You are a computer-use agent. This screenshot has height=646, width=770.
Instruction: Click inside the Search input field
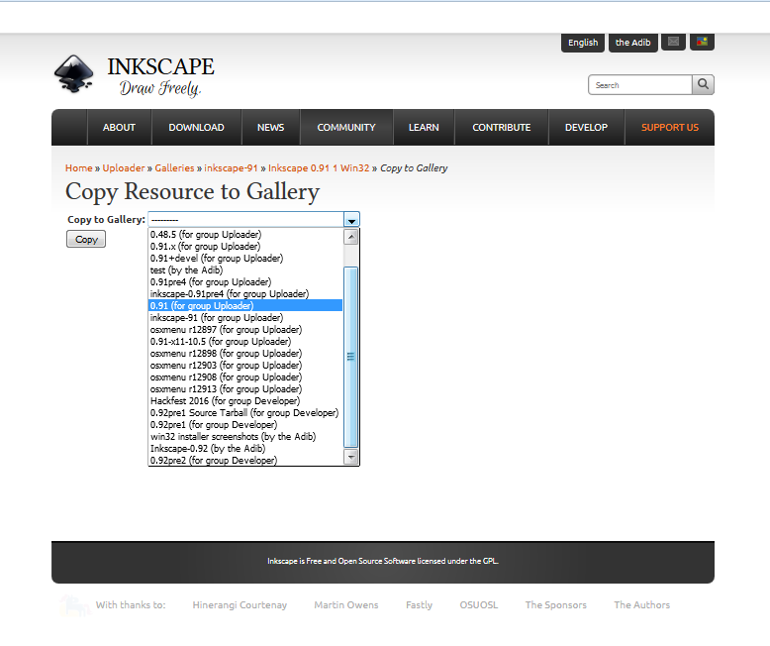[x=640, y=84]
